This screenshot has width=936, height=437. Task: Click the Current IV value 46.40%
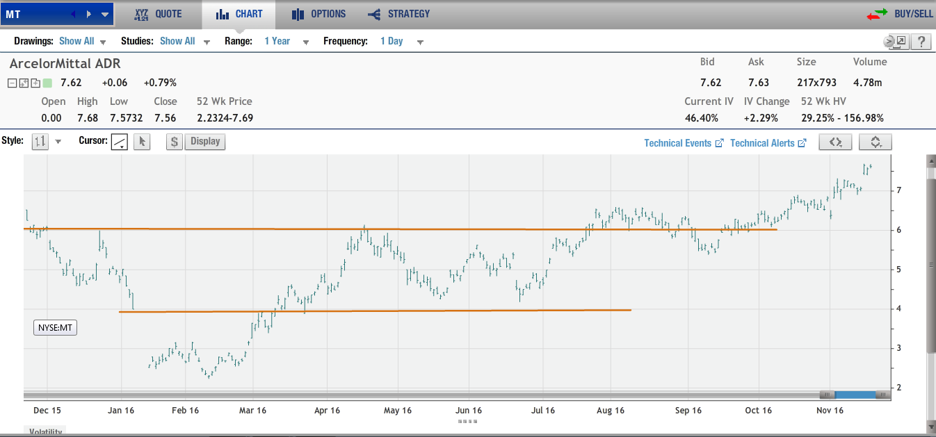702,118
